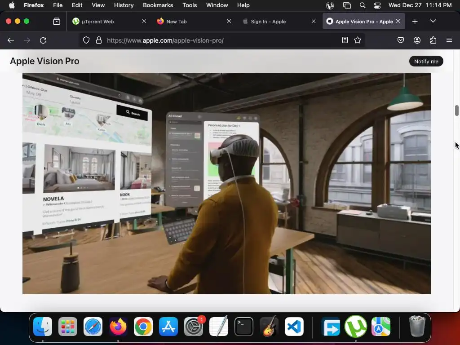Open the Window menu
Screen dimensions: 460x345
[217, 5]
